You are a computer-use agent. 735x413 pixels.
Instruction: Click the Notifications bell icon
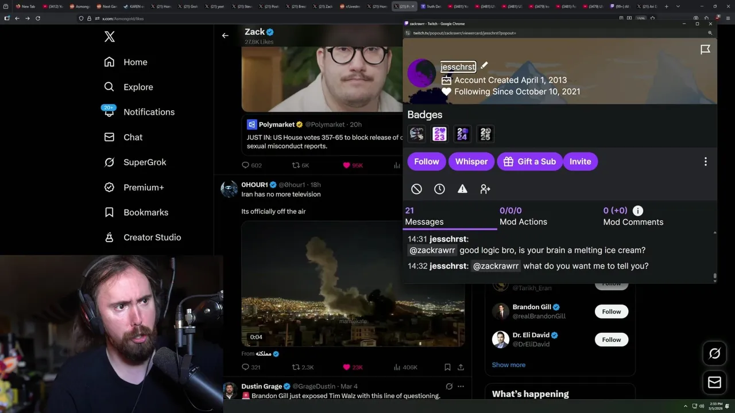pyautogui.click(x=109, y=112)
